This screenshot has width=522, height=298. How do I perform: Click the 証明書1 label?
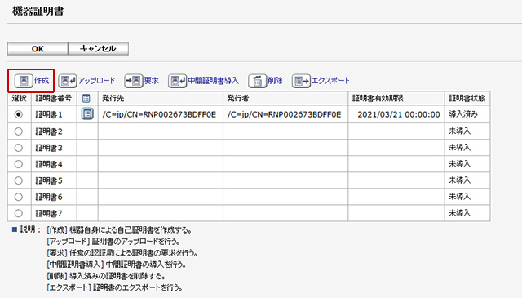(x=49, y=114)
